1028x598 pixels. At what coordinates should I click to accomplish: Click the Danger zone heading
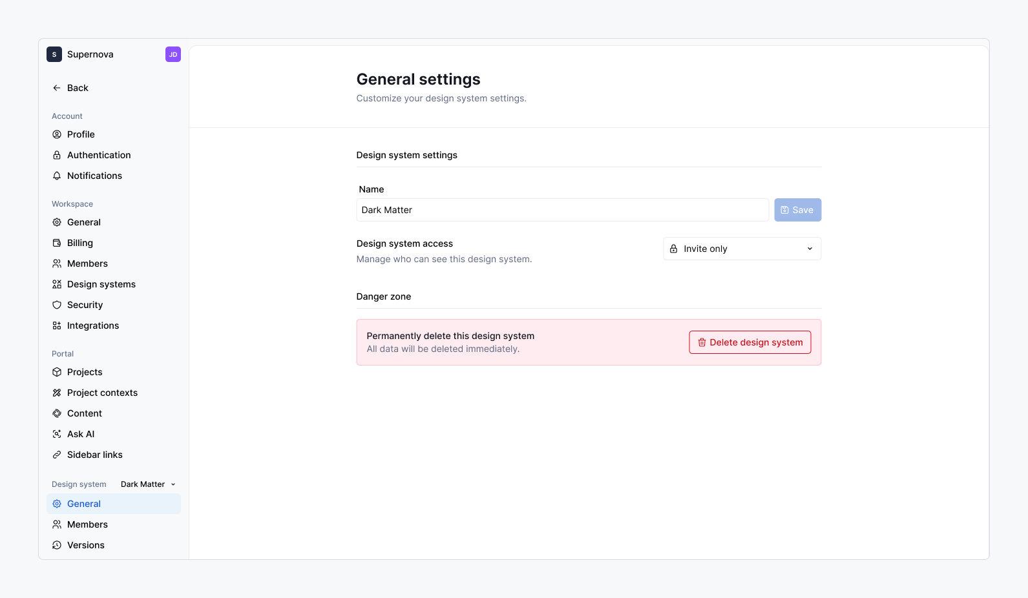pyautogui.click(x=384, y=296)
